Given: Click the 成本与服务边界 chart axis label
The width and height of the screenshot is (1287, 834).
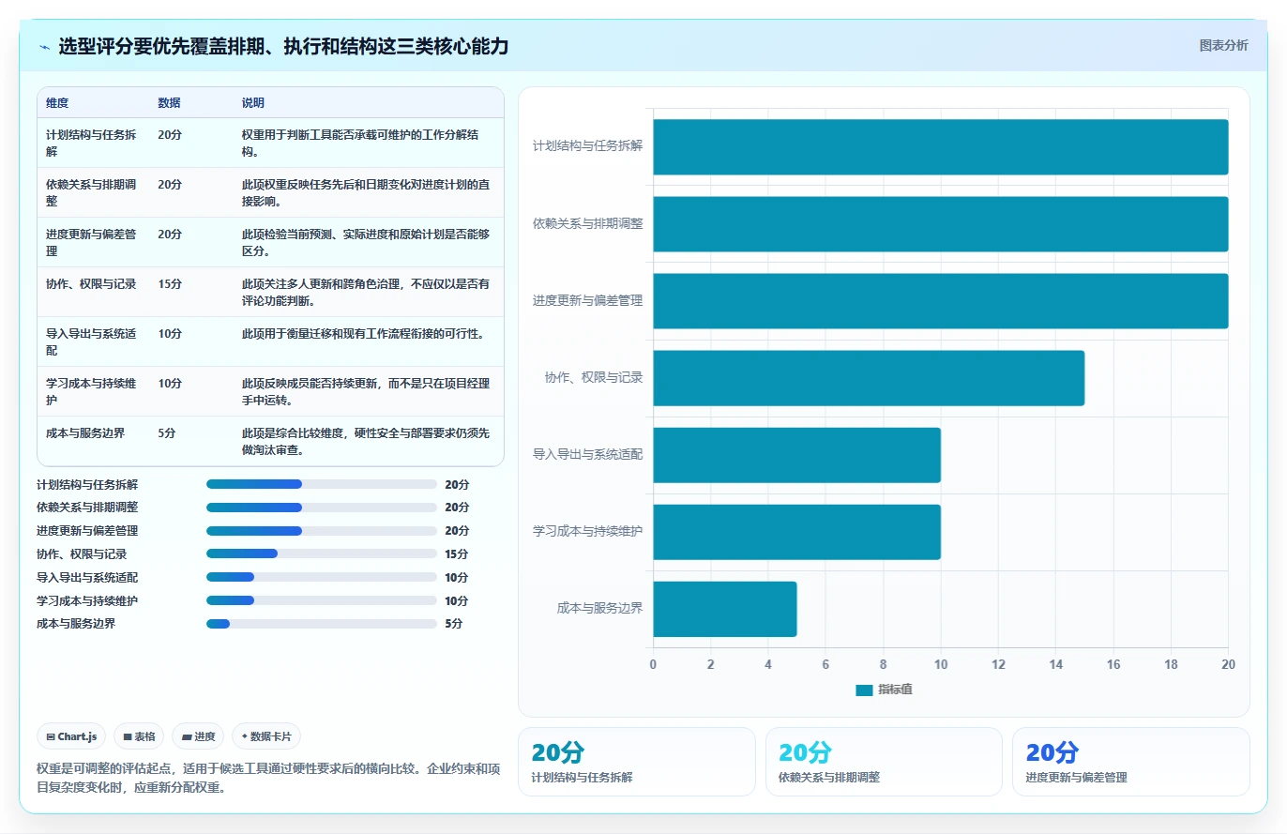Looking at the screenshot, I should pos(600,608).
